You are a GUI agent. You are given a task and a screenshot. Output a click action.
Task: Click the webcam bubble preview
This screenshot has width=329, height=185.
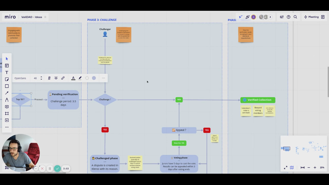pyautogui.click(x=21, y=152)
